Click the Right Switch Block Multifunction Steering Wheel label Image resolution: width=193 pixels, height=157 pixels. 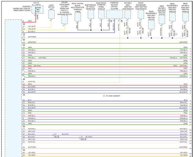(x=77, y=7)
